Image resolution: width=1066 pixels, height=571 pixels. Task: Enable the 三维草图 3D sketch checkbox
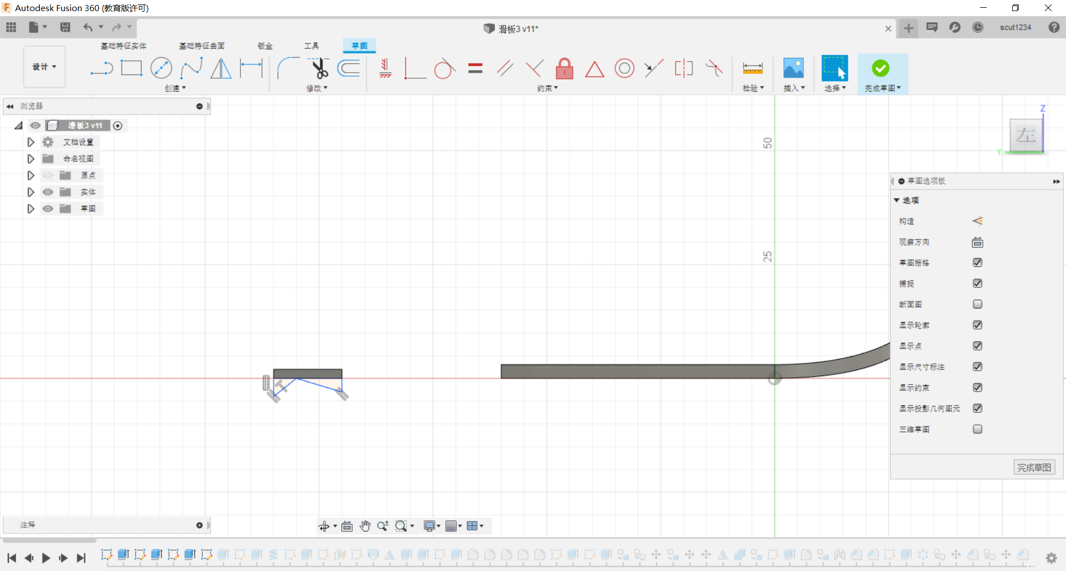(978, 429)
